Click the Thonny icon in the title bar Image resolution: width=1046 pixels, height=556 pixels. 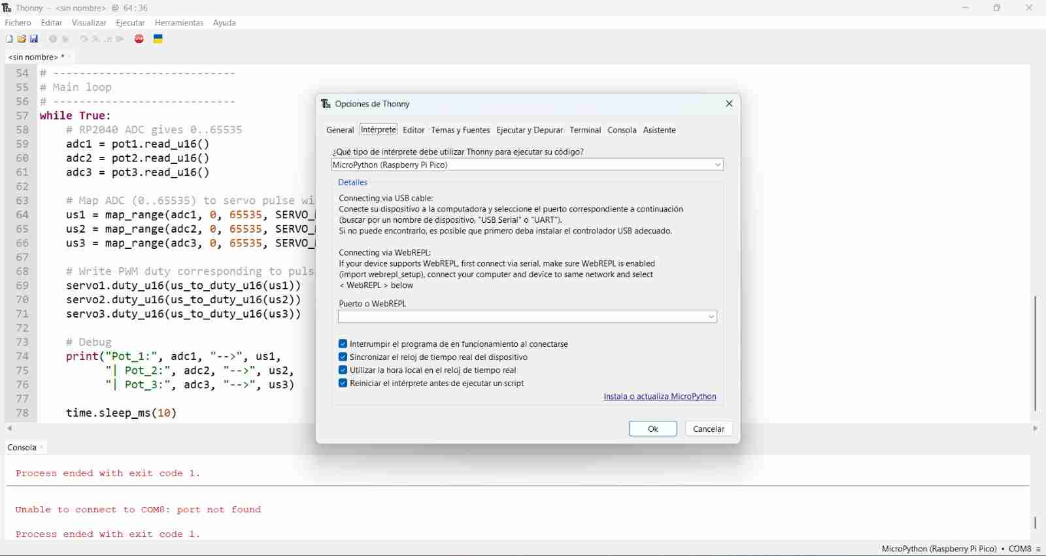click(7, 8)
